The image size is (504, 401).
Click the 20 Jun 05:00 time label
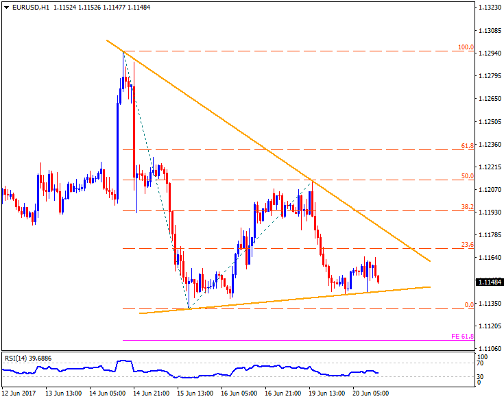[370, 393]
